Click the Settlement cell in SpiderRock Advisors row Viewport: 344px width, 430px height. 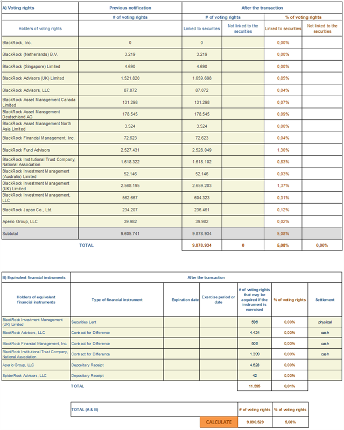tap(325, 375)
